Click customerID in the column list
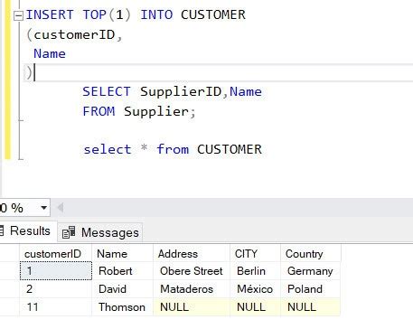 (x=74, y=34)
